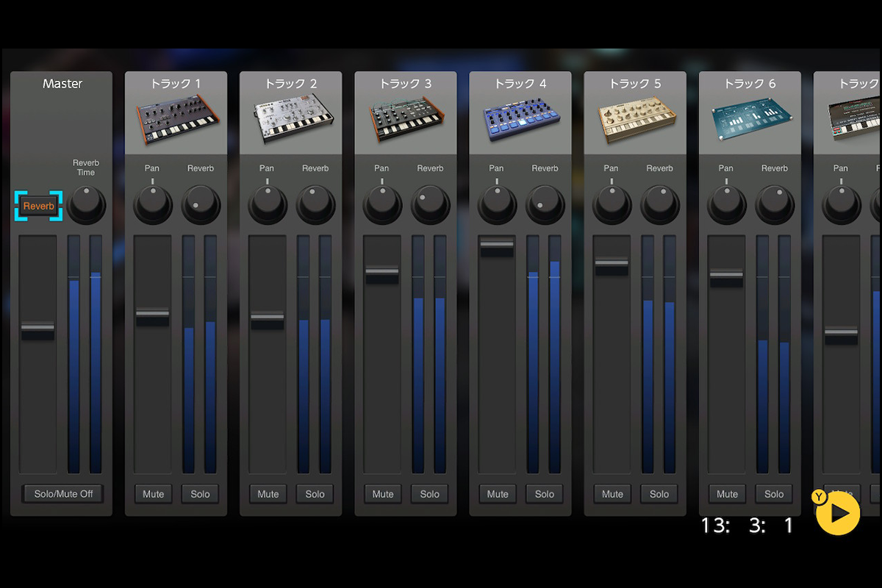Click the Track 5 Reverb knob
Viewport: 882px width, 588px height.
(x=659, y=205)
